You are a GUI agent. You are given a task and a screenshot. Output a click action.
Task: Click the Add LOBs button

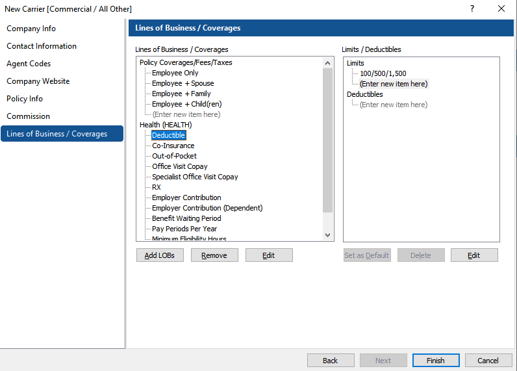point(160,255)
